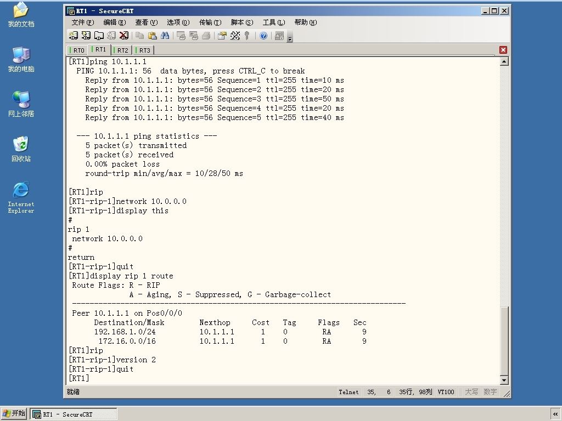Select 回收站 recycle bin icon
Viewport: 562px width, 421px height.
click(x=21, y=149)
